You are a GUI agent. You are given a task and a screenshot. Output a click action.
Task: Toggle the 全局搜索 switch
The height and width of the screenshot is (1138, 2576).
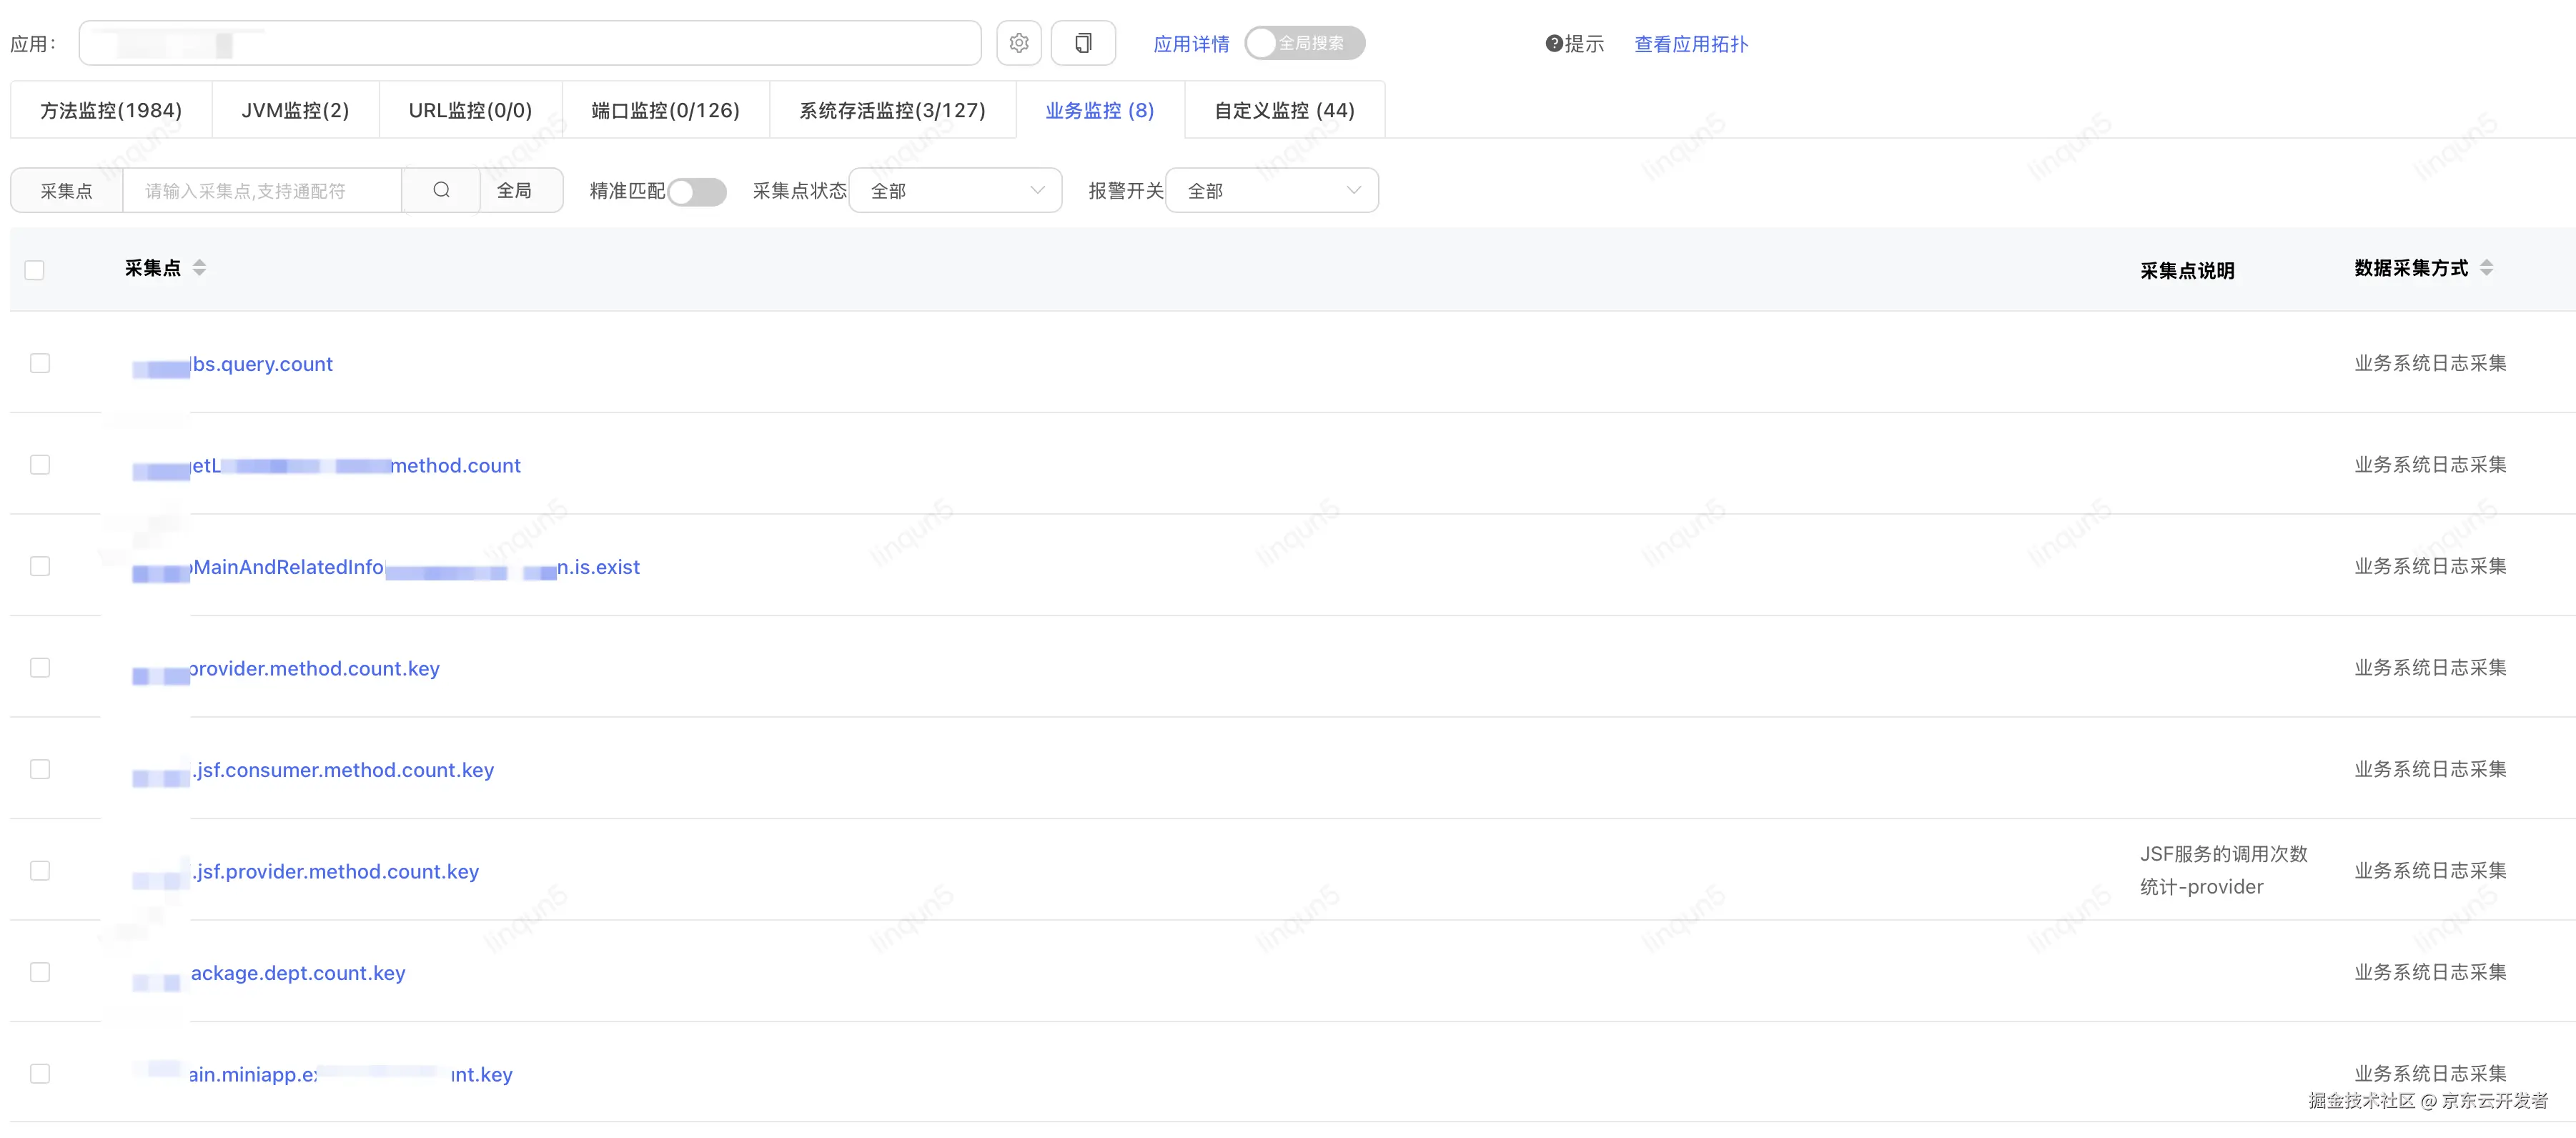1304,43
